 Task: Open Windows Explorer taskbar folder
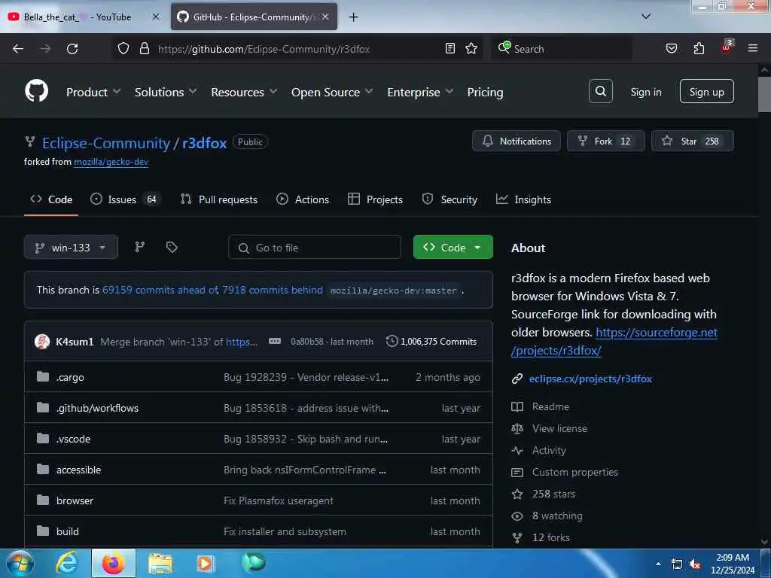(x=160, y=563)
